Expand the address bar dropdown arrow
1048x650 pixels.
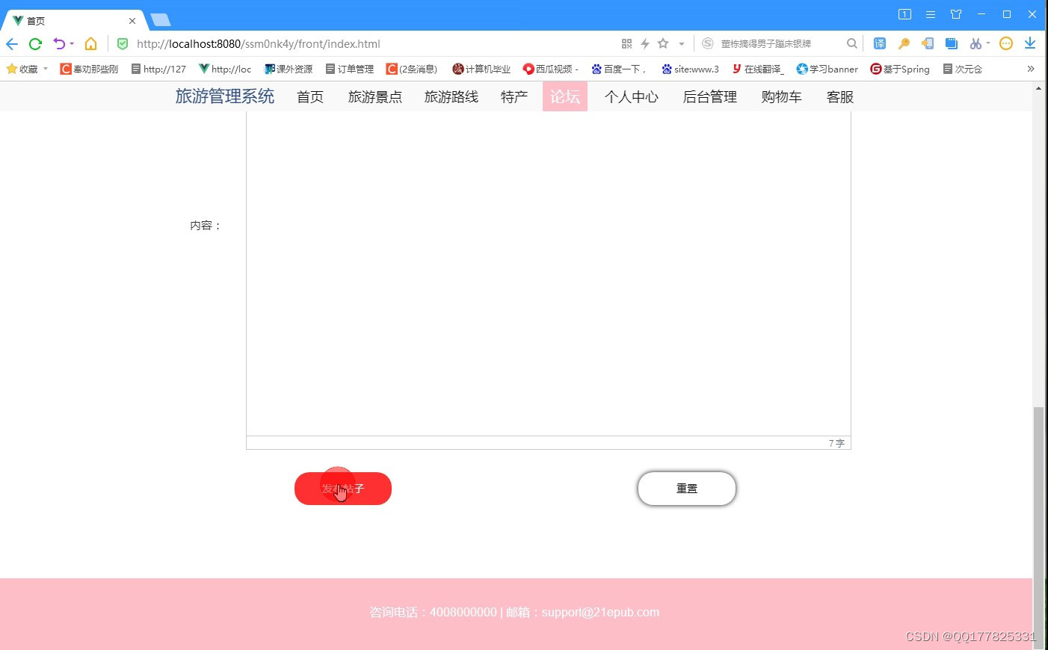click(x=682, y=44)
